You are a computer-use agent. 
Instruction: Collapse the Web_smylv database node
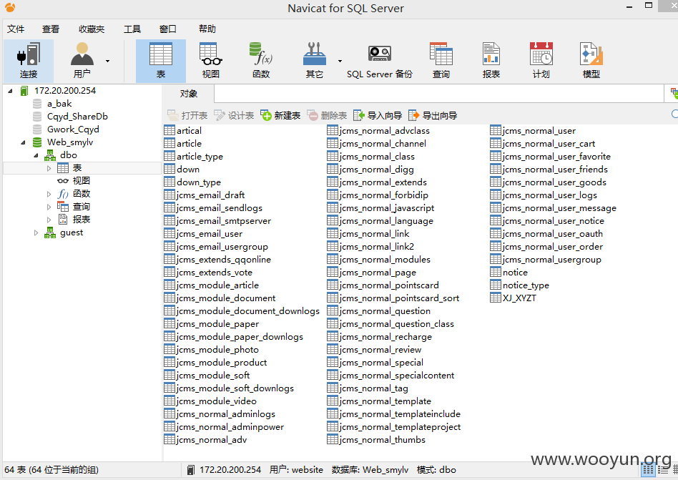(x=24, y=142)
